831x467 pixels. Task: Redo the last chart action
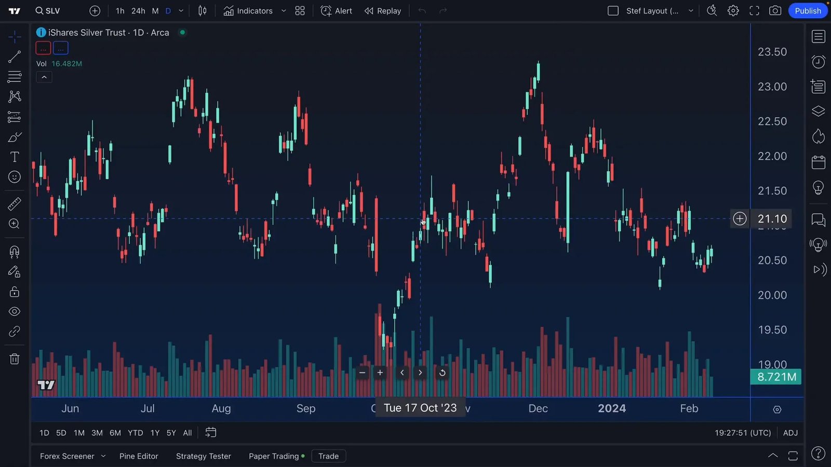coord(443,11)
